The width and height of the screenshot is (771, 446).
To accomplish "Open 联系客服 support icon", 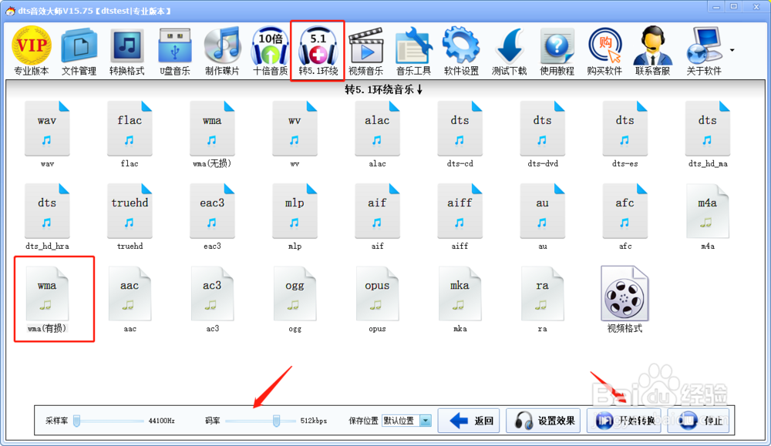I will (x=652, y=51).
